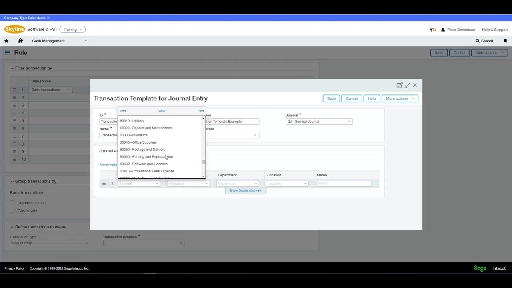
Task: Click the Peter Donaldson user icon
Action: coord(443,30)
